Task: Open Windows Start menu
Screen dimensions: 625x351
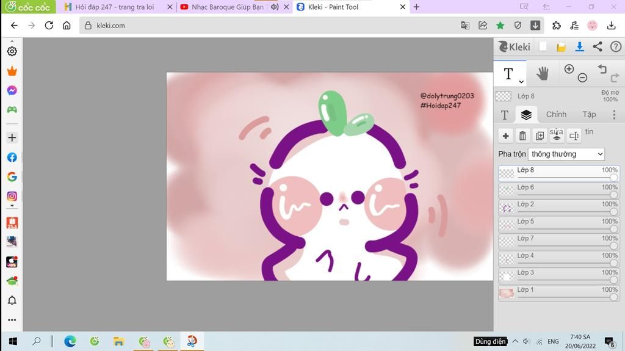Action: pos(13,341)
